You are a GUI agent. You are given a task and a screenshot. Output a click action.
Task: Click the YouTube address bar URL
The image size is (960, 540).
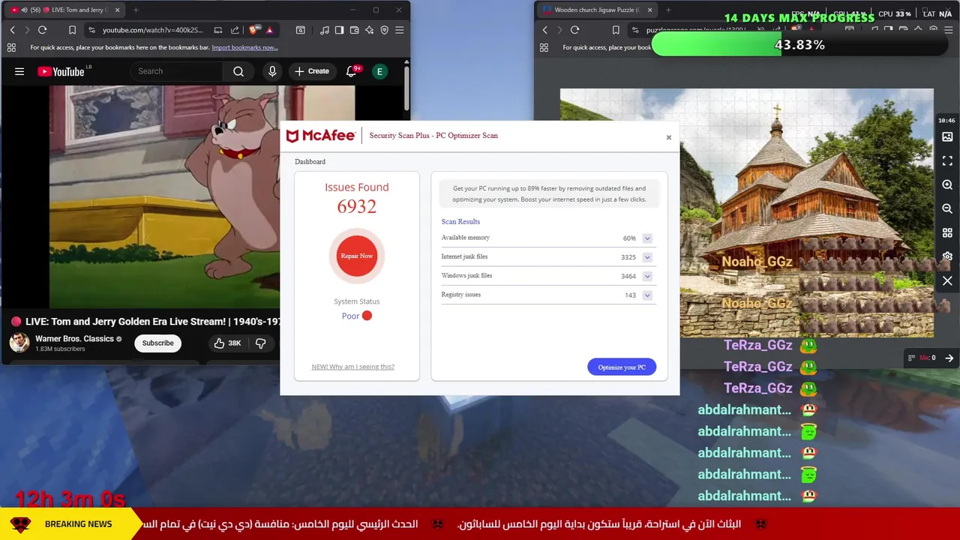tap(152, 30)
